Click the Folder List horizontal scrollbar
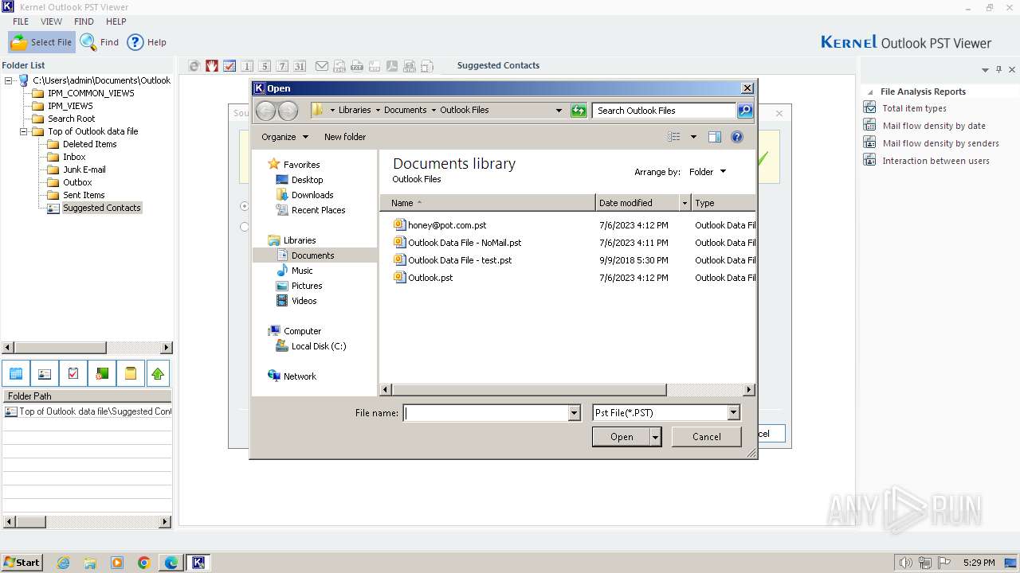1020x573 pixels. click(x=87, y=348)
